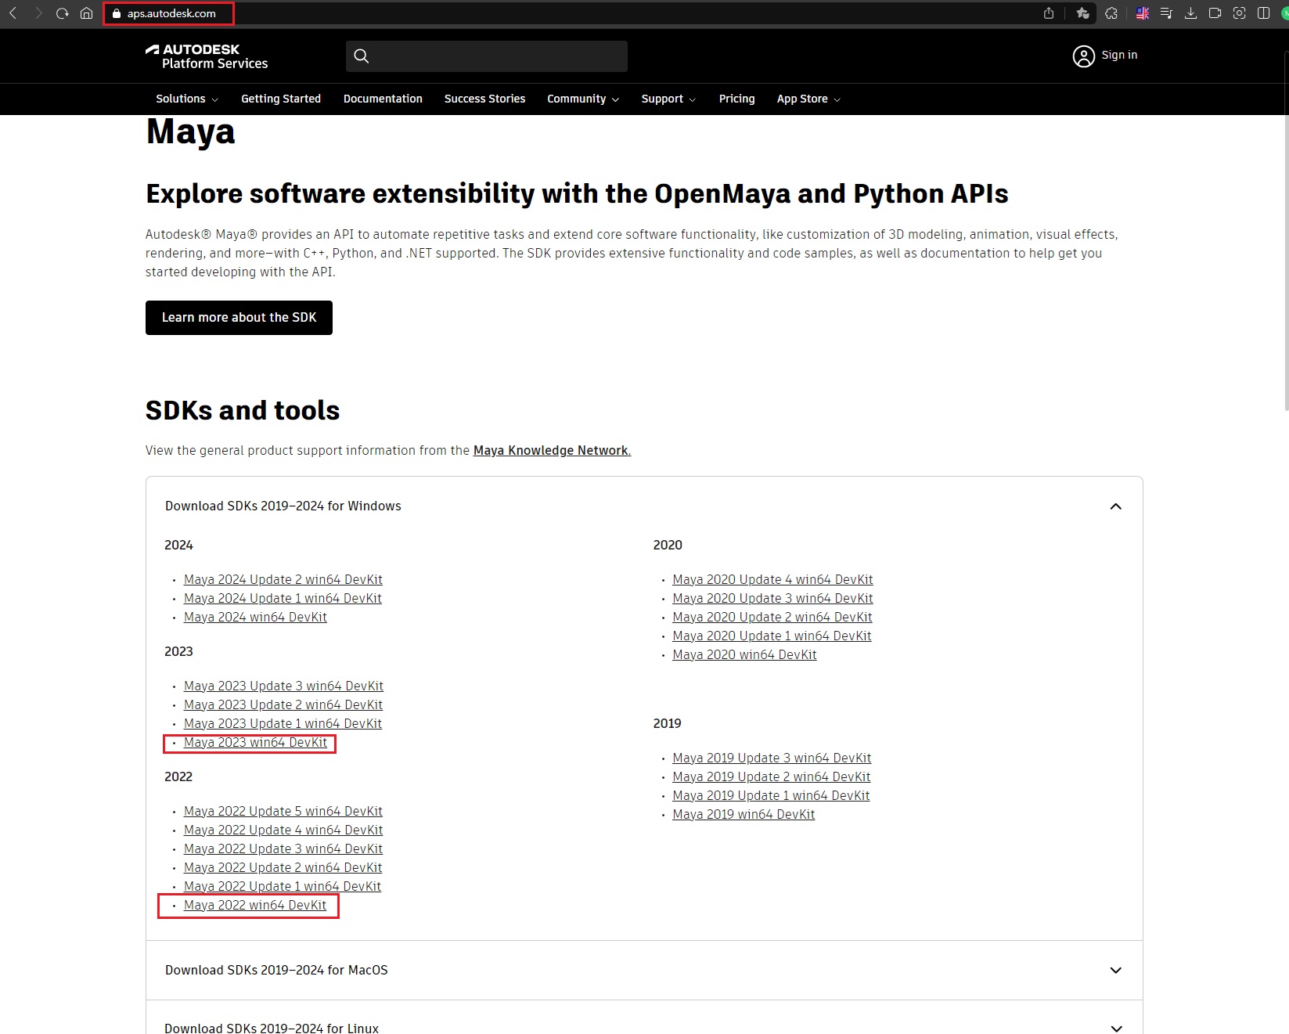Open the extensions puzzle icon
Image resolution: width=1289 pixels, height=1034 pixels.
(1111, 13)
